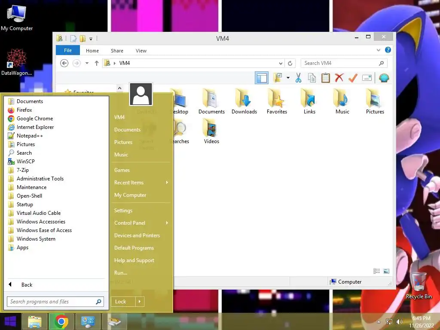Click the Search programs and files box

(55, 302)
